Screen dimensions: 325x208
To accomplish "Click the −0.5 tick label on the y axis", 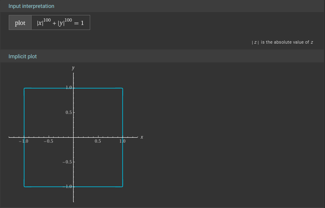I will 67,162.
